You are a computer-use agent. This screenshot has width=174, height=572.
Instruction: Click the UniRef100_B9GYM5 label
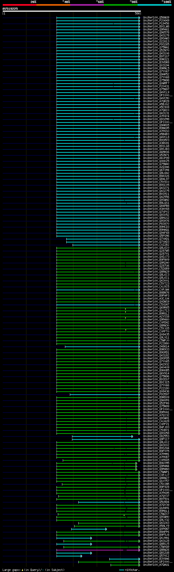156,463
